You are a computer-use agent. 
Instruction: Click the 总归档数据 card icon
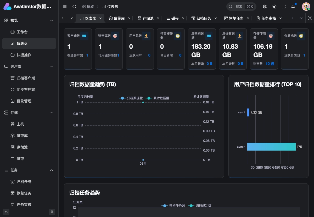tap(209, 36)
